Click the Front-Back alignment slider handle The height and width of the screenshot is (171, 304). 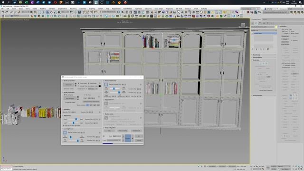pyautogui.click(x=76, y=119)
